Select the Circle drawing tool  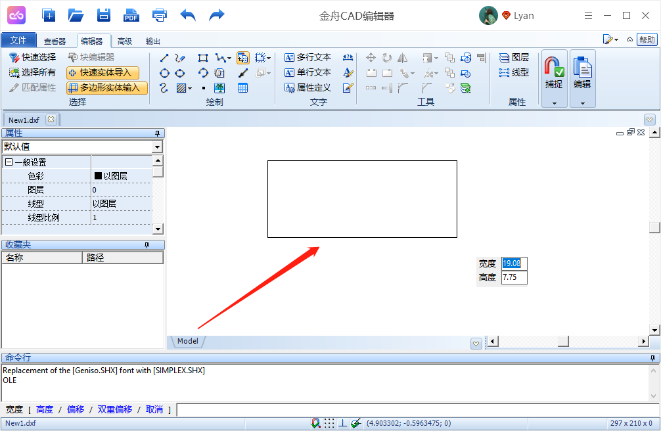164,73
